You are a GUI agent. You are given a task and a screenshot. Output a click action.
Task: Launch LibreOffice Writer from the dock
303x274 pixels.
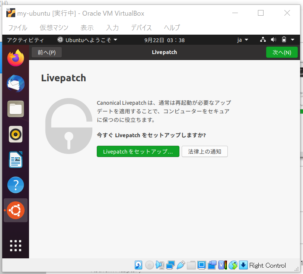16,160
